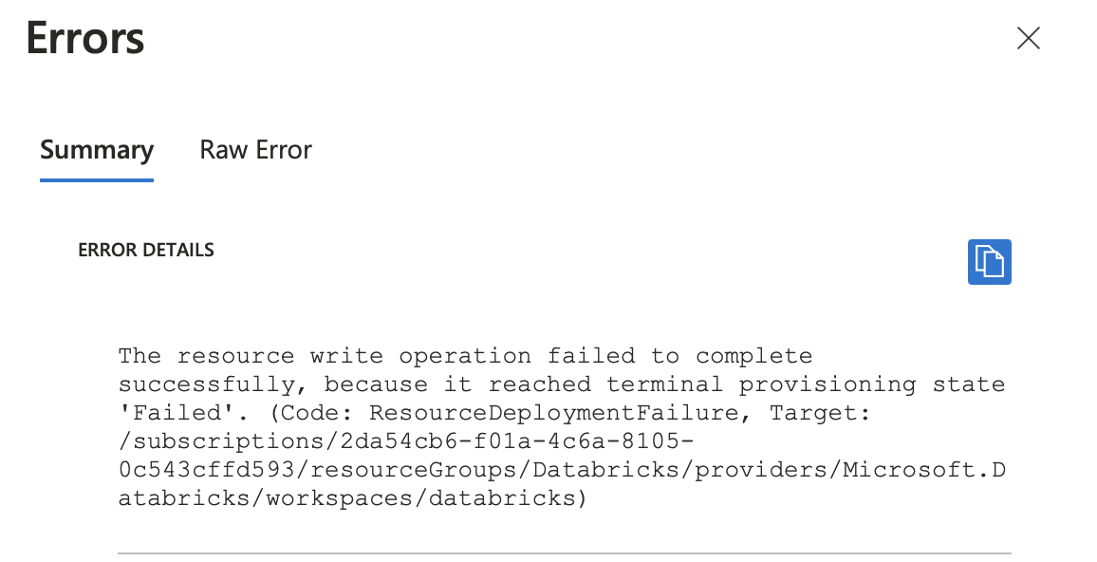The image size is (1097, 562).
Task: Click the clipboard icon beside ERROR DETAILS
Action: click(990, 262)
